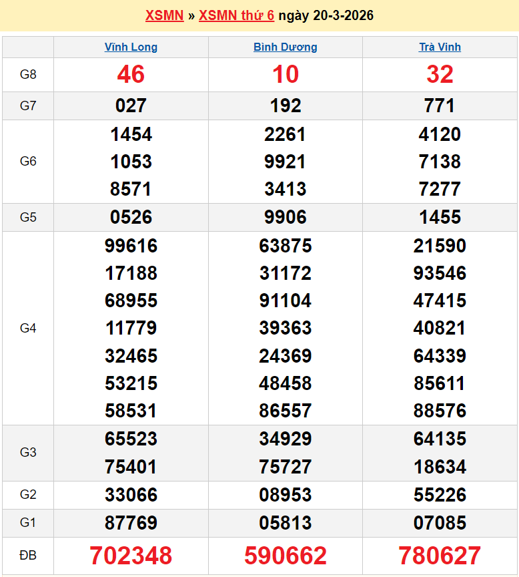
Task: Select the G8 result 46
Action: tap(131, 75)
